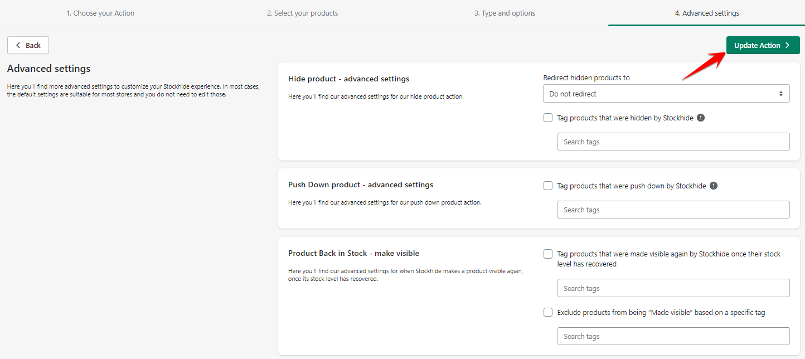Focus Search tags field under Push Down product

pos(673,210)
